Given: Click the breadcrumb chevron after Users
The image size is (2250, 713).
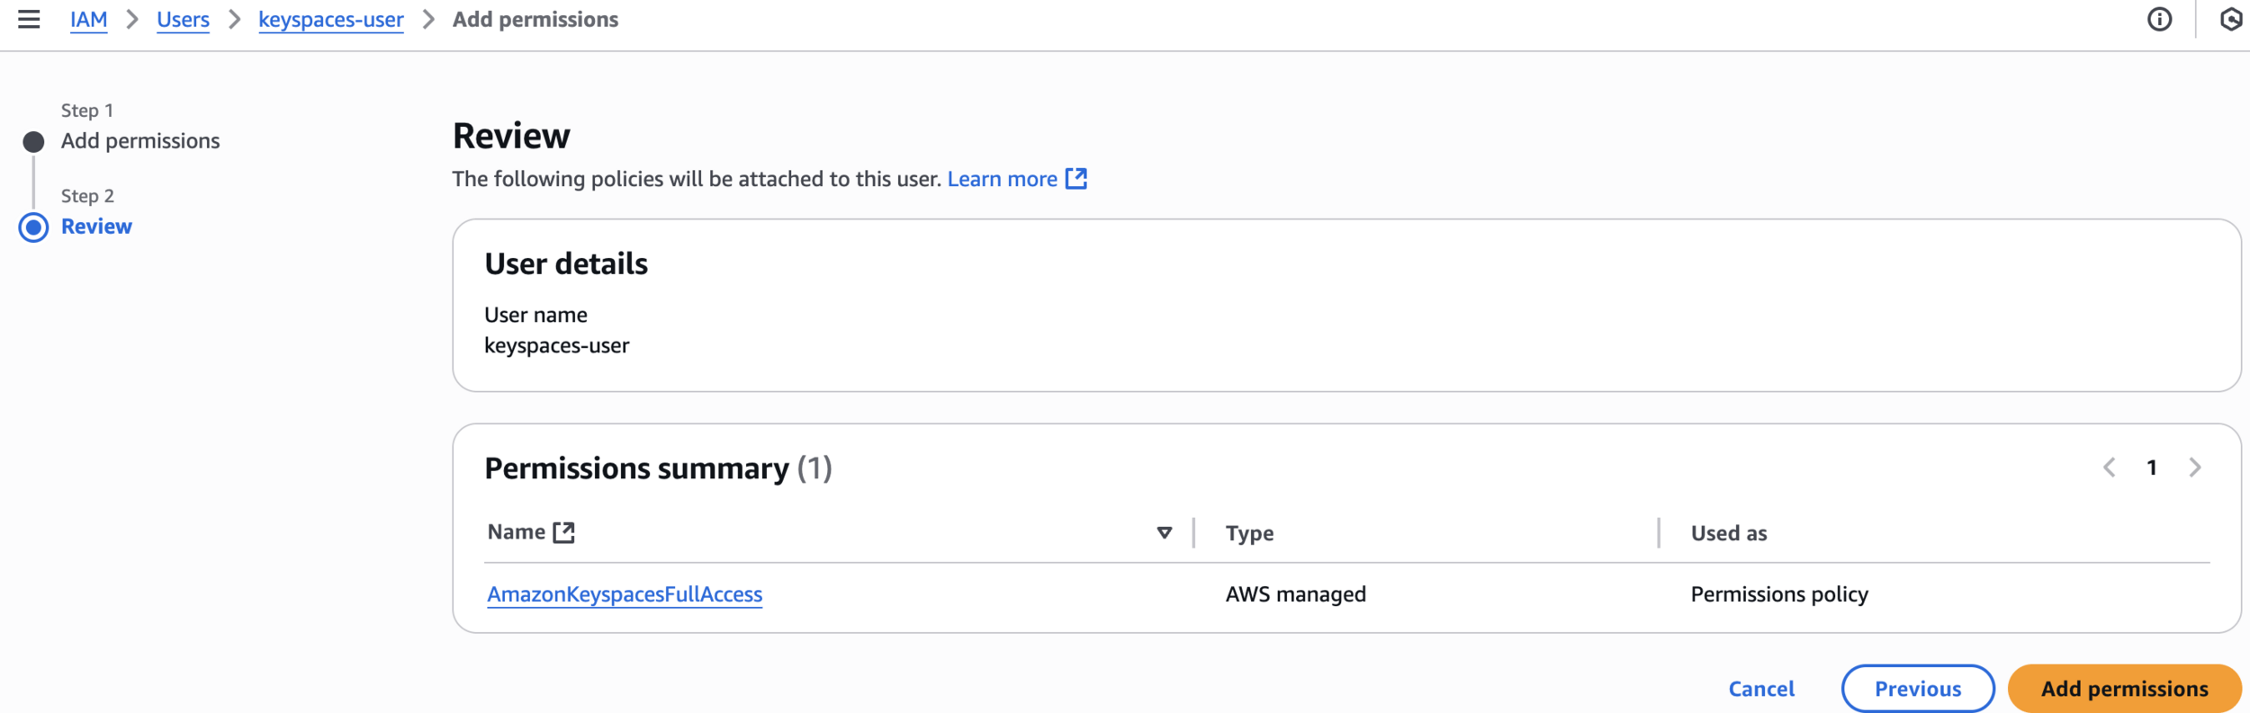Looking at the screenshot, I should (234, 19).
